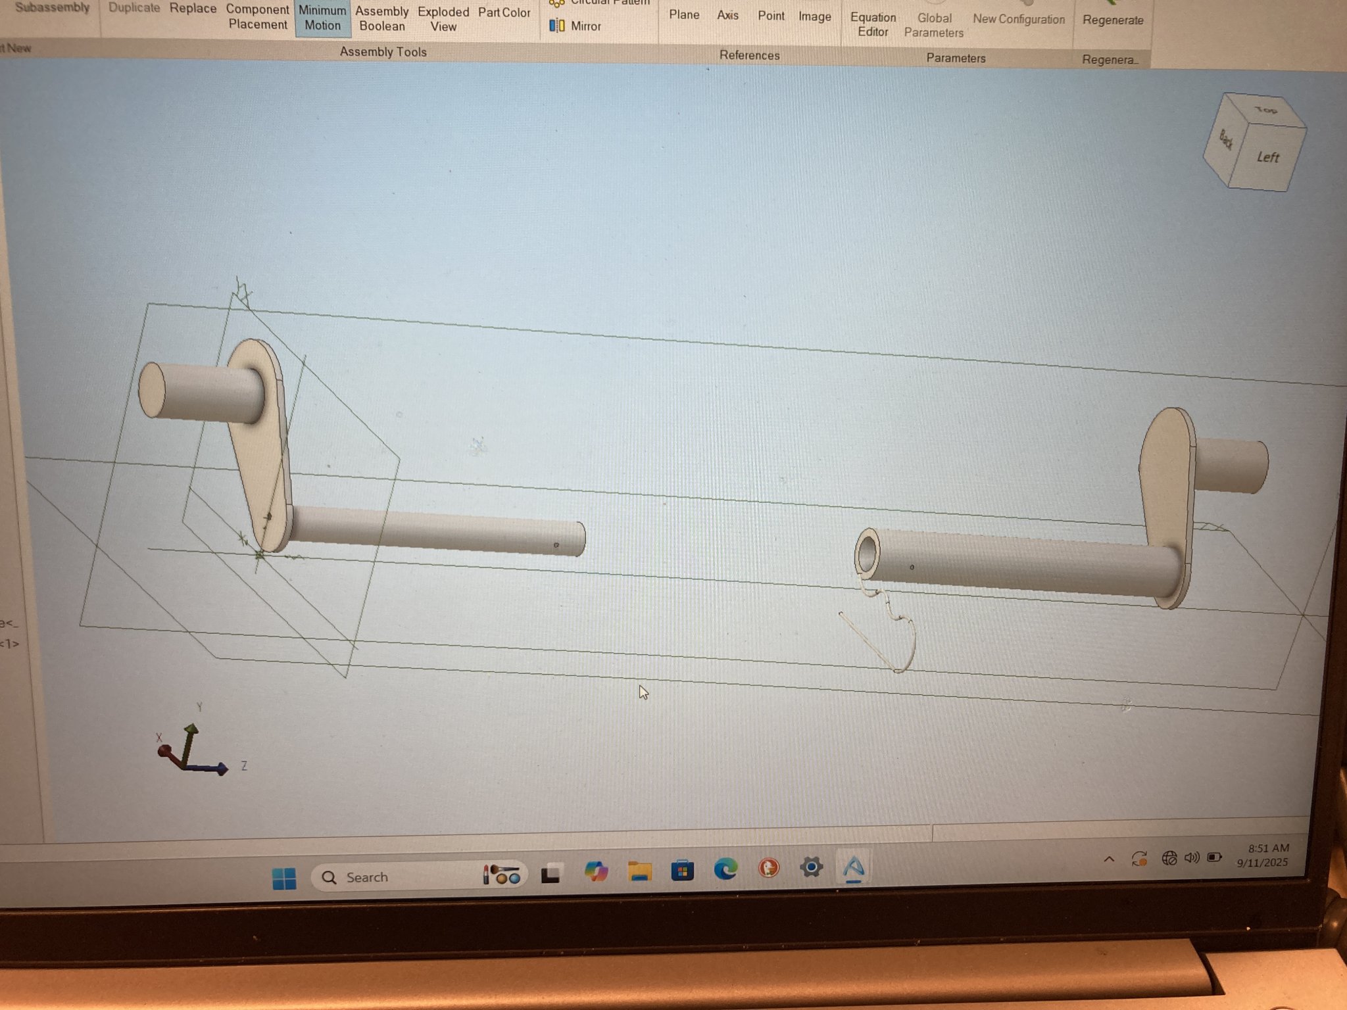Open the DuckDuckGo browser icon
The width and height of the screenshot is (1347, 1010).
[x=768, y=869]
